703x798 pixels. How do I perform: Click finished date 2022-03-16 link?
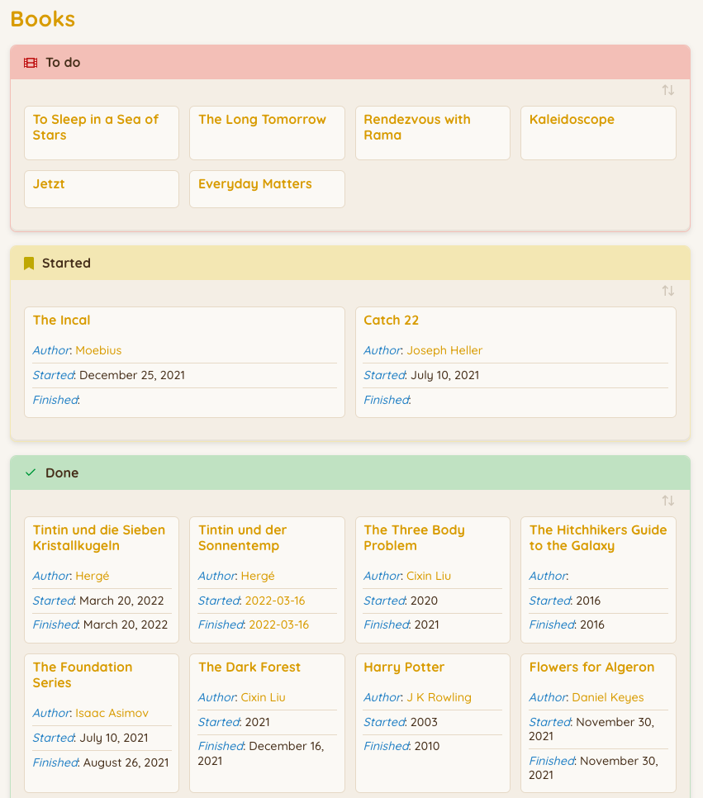279,625
